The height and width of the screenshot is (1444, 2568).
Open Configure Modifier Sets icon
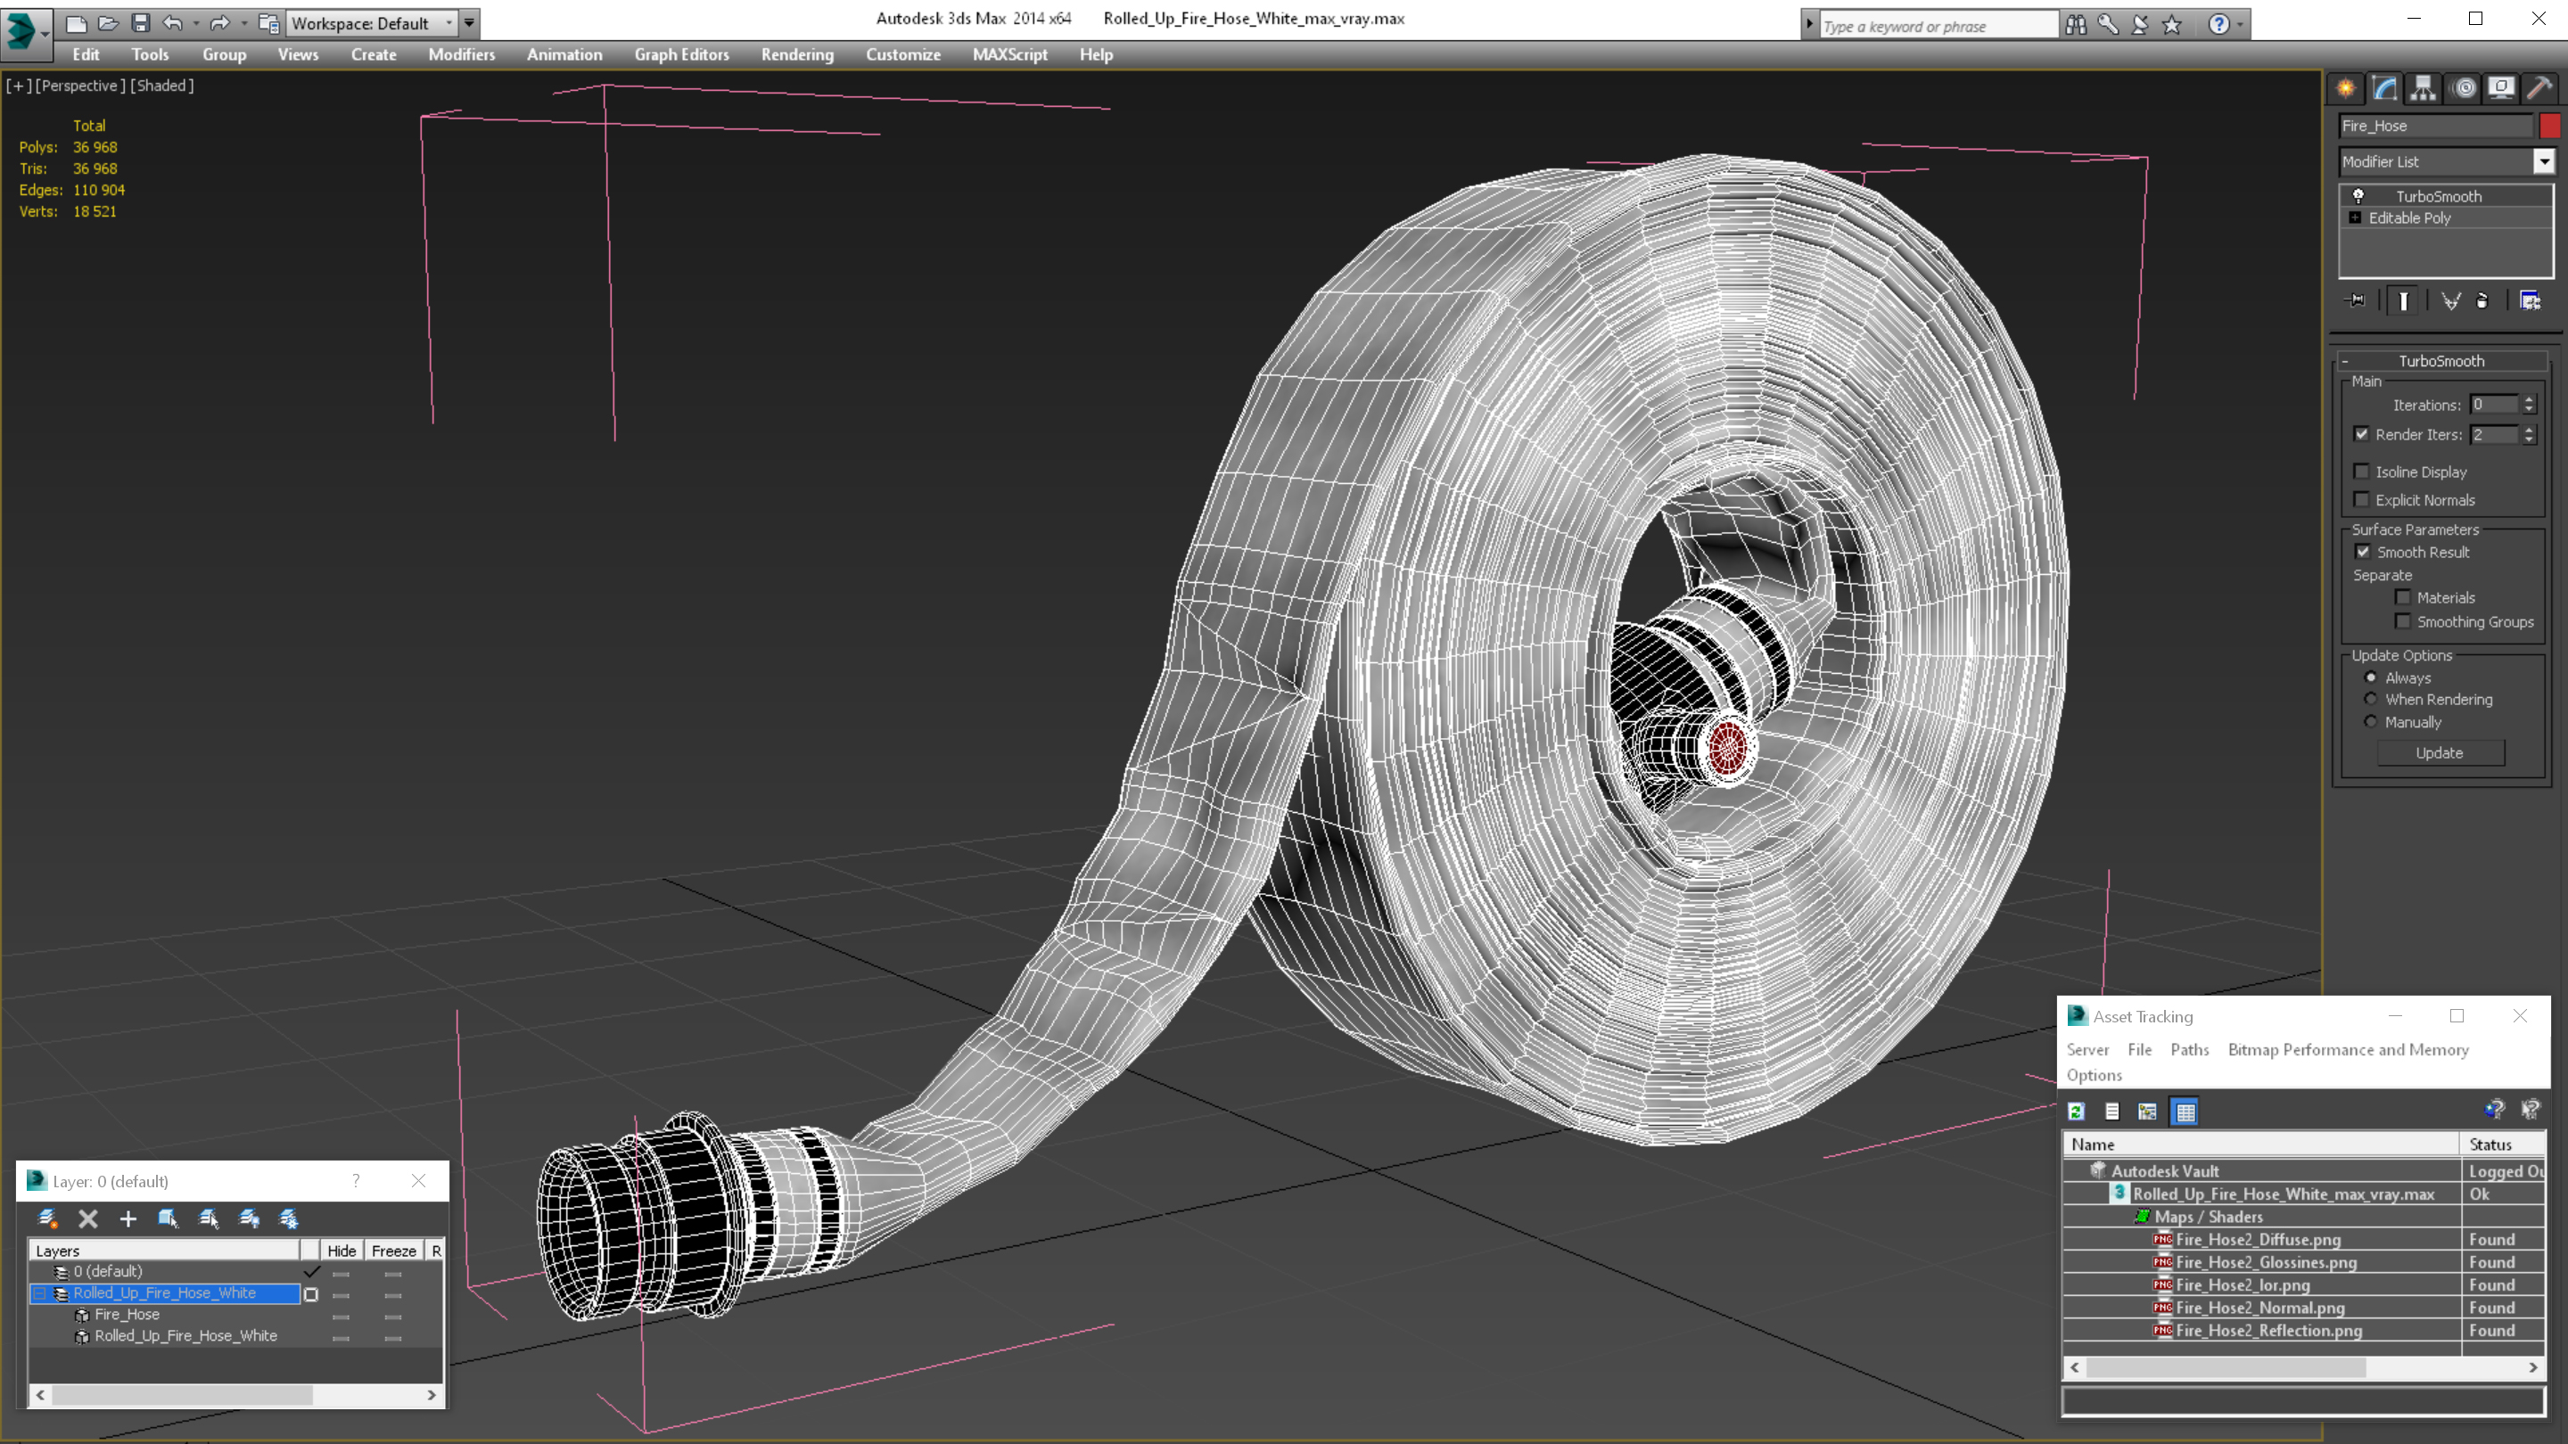2531,300
